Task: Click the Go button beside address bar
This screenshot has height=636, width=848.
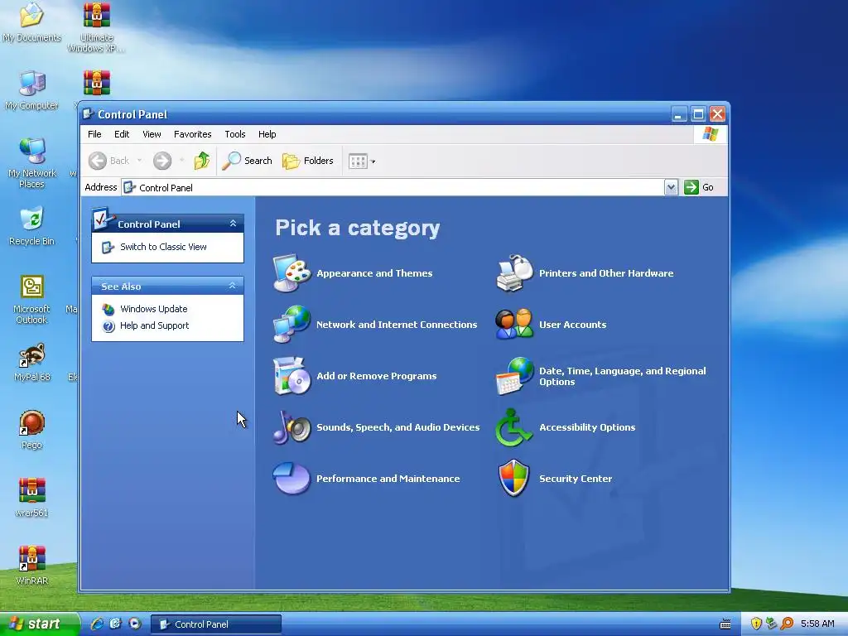Action: 699,187
